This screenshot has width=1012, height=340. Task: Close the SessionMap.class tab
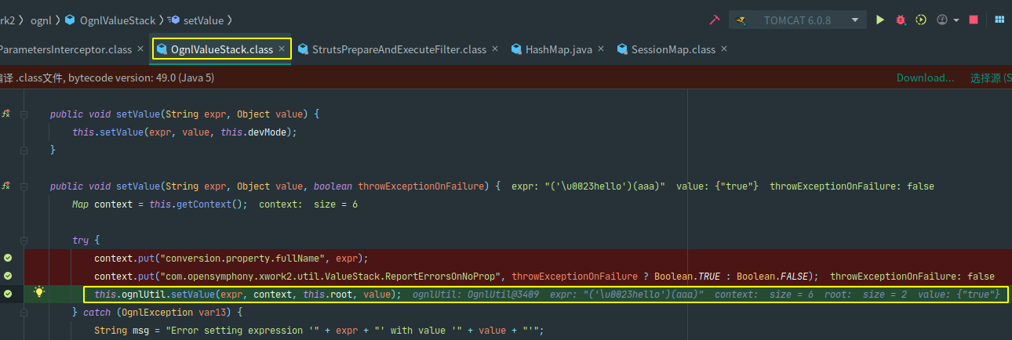(724, 49)
